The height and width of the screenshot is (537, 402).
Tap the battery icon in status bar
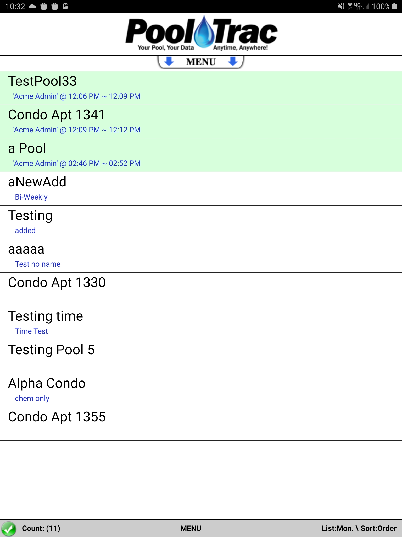coord(395,6)
